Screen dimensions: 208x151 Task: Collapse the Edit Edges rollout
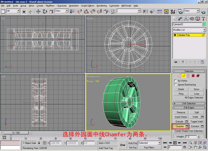[x=189, y=108]
